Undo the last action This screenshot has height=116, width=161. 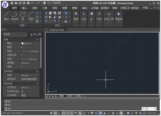point(32,3)
